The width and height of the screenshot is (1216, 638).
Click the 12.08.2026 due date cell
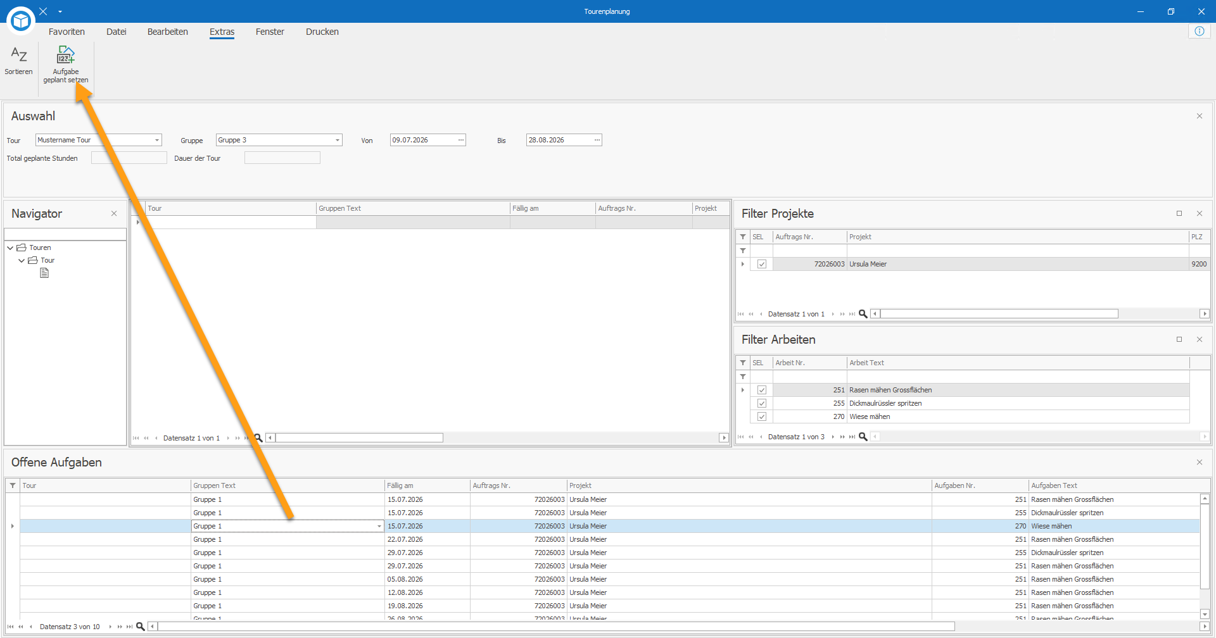tap(427, 592)
